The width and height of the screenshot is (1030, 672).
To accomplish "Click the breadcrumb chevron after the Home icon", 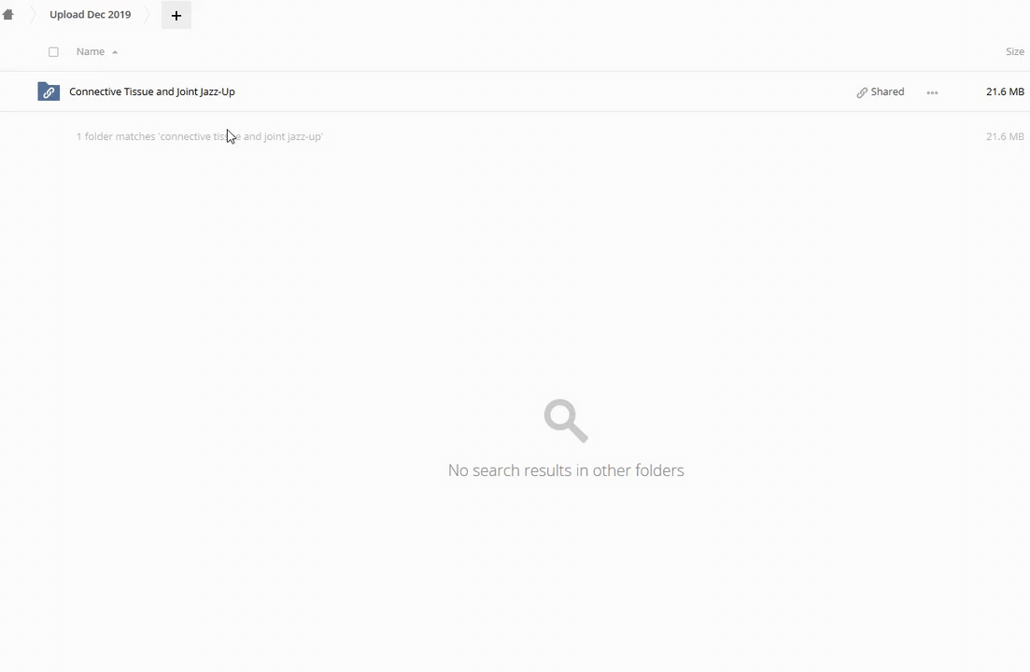I will (32, 14).
